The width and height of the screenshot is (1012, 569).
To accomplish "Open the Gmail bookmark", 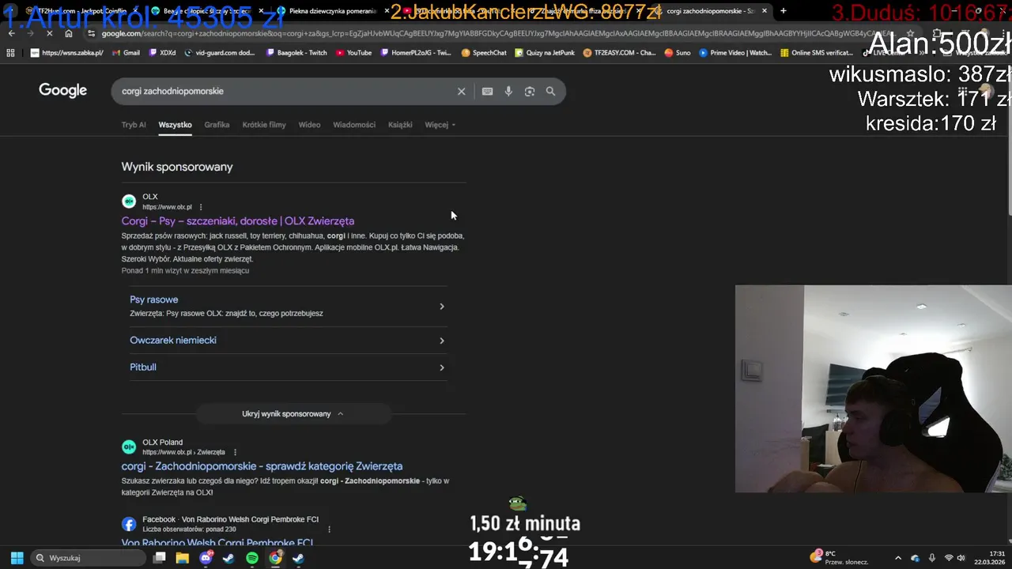I will point(126,53).
